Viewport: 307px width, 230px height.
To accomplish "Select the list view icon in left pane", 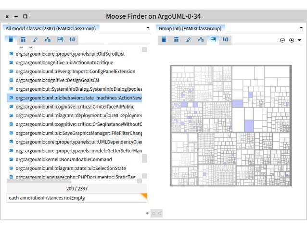I will tap(11, 40).
